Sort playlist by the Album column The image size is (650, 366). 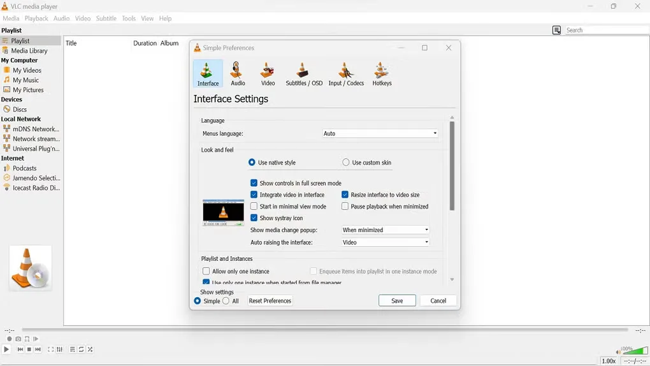pyautogui.click(x=170, y=43)
